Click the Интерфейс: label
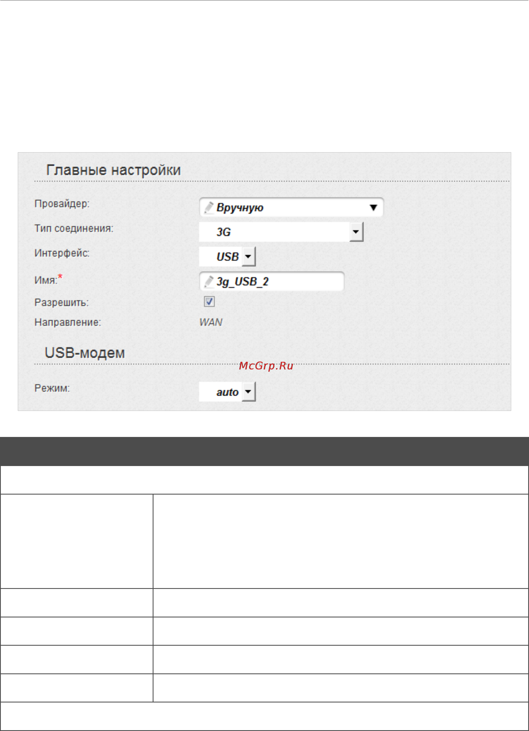529x731 pixels. pos(62,253)
